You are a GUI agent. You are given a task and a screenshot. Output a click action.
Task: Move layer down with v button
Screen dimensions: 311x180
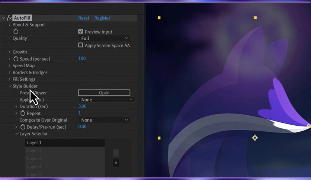click(x=116, y=163)
